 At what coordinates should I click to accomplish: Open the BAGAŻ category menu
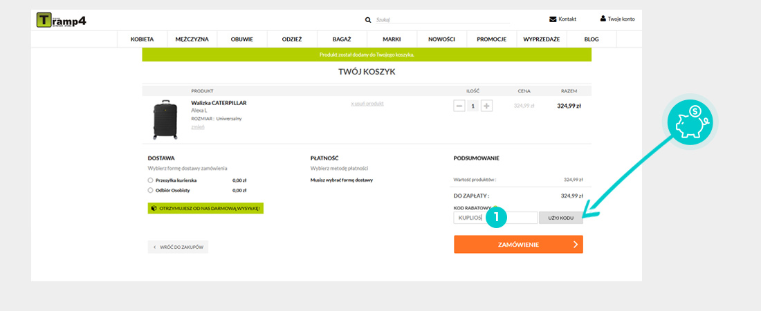point(342,39)
